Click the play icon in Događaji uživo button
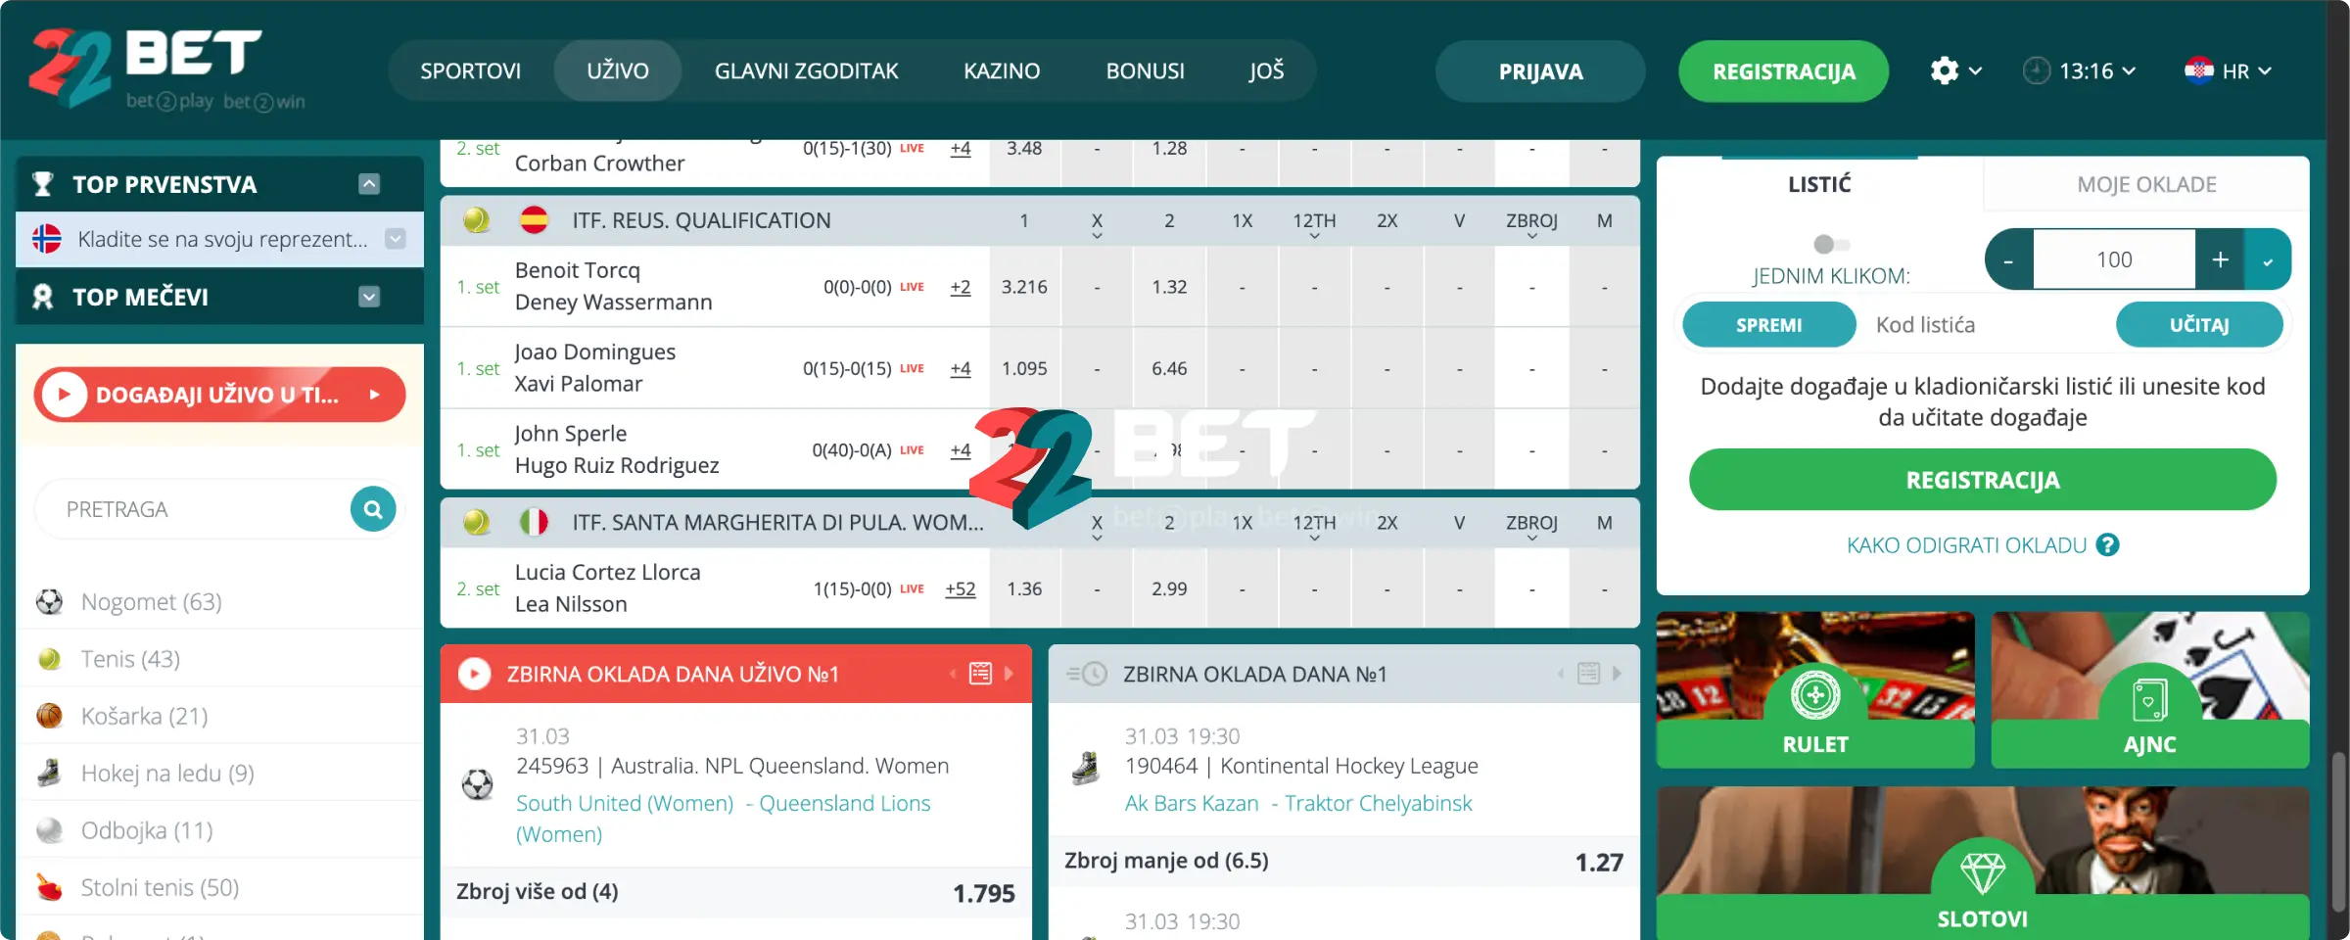2350x940 pixels. coord(65,395)
